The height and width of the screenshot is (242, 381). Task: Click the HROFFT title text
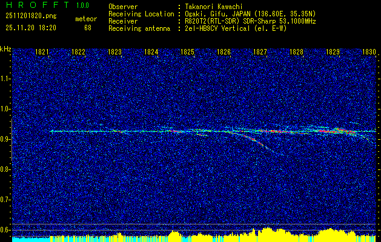[38, 5]
